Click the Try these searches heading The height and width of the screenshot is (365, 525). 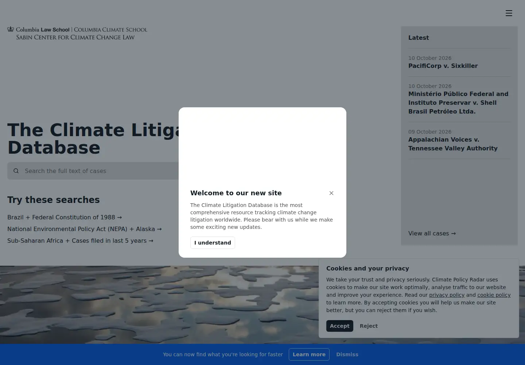(x=54, y=200)
